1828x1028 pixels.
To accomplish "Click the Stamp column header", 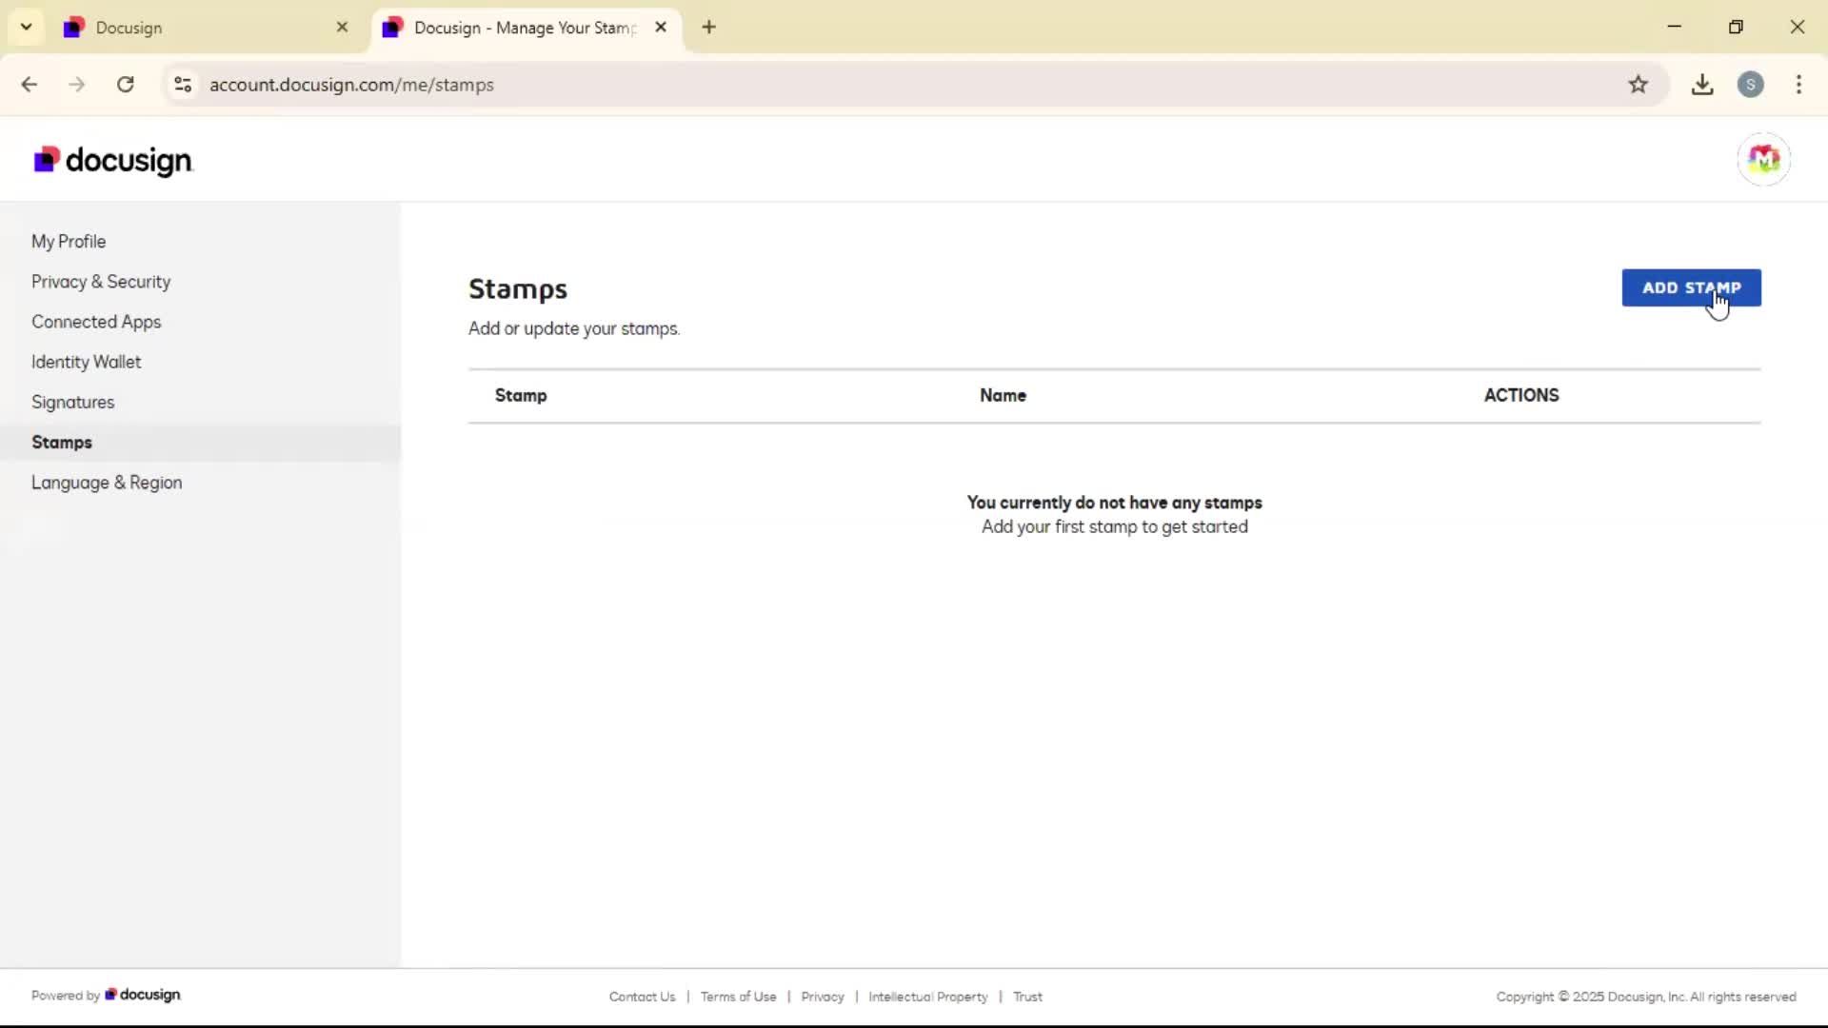I will [521, 395].
